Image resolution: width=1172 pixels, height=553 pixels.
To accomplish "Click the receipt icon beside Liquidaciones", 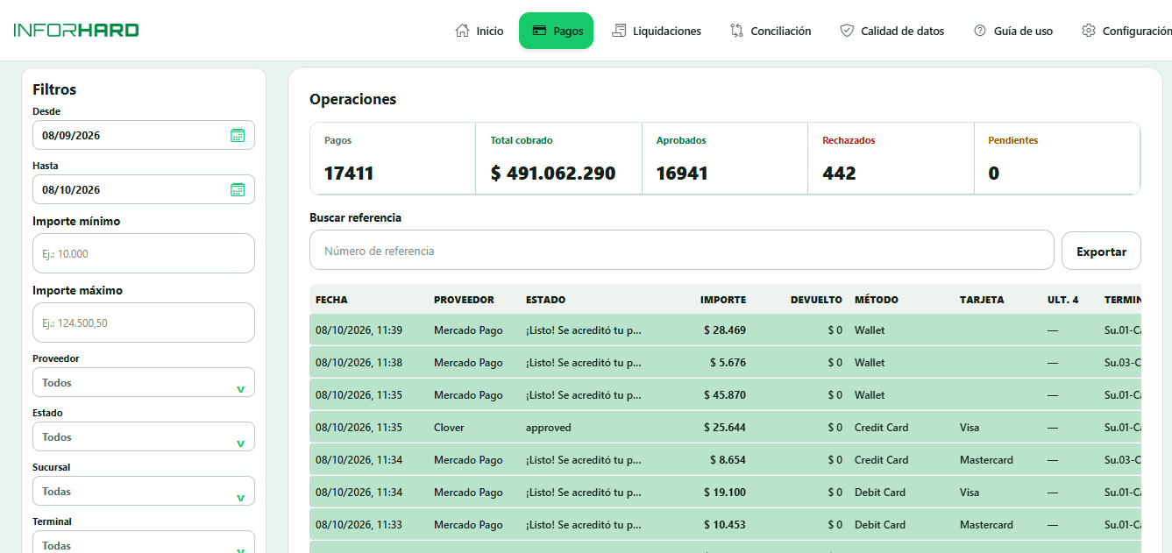I will [x=619, y=31].
